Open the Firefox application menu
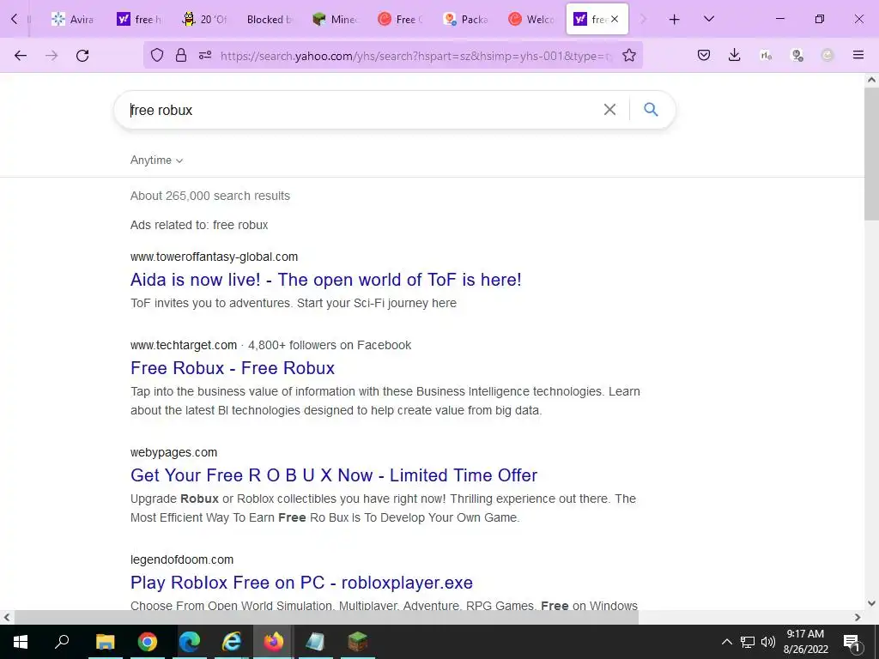The height and width of the screenshot is (659, 879). pos(858,56)
